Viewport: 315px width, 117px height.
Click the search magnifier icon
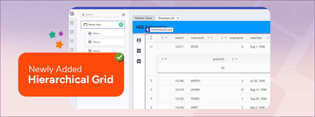pos(83,15)
